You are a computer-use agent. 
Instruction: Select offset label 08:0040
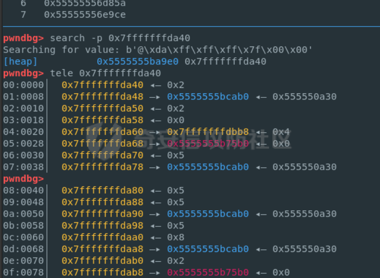click(x=23, y=191)
